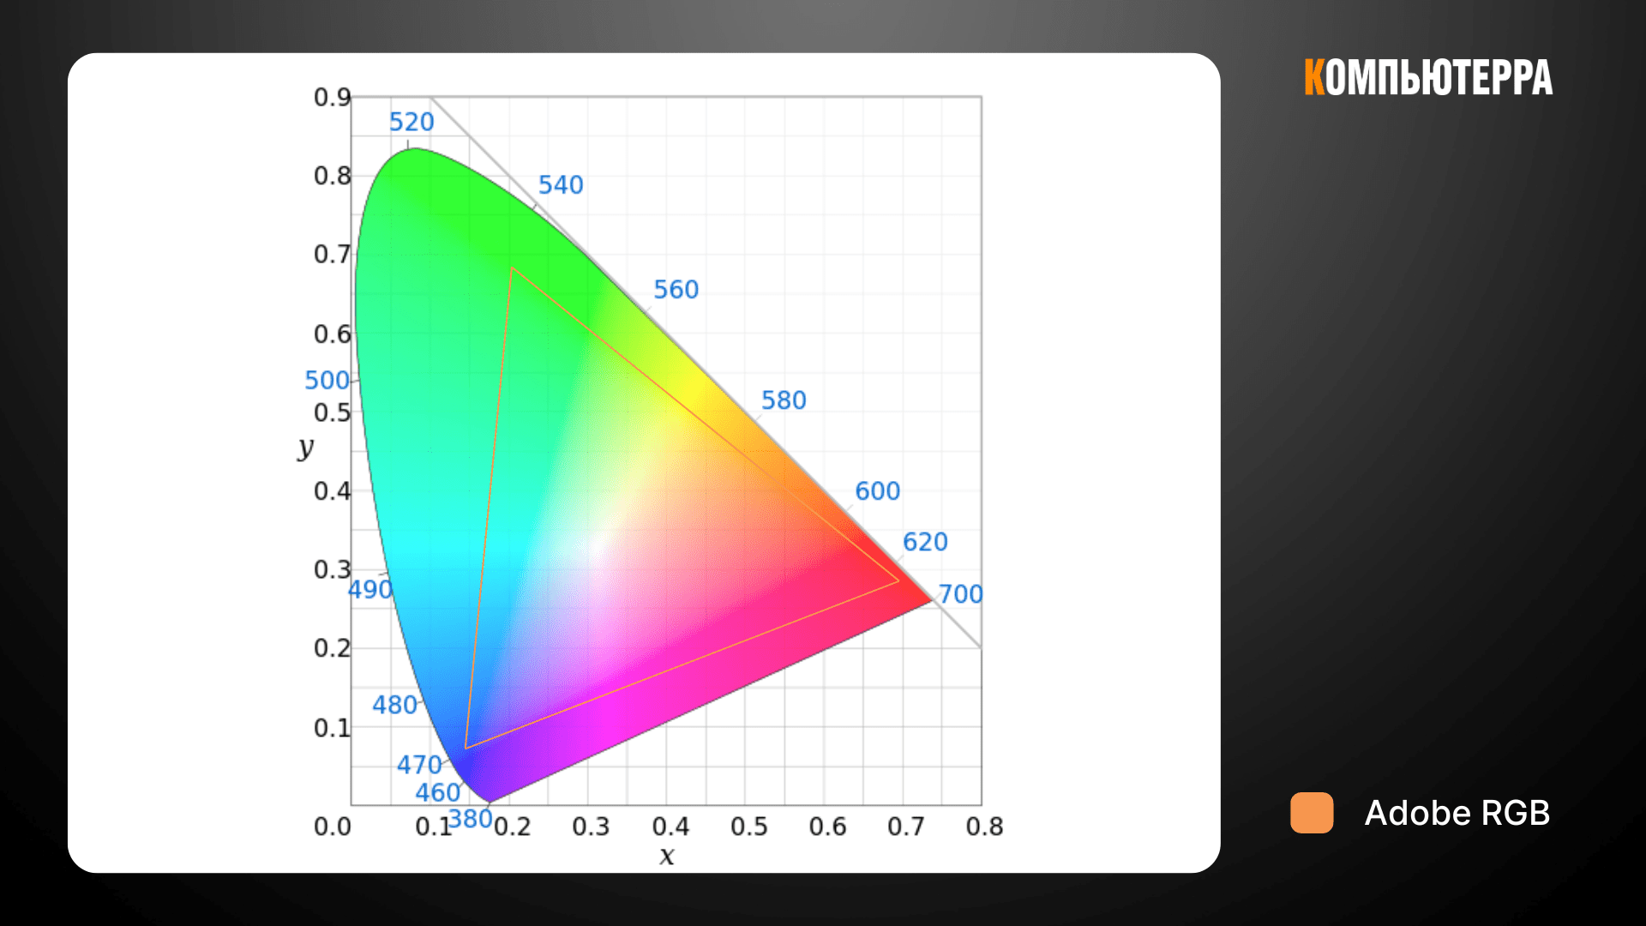
Task: Click the 620 wavelength label
Action: 925,542
